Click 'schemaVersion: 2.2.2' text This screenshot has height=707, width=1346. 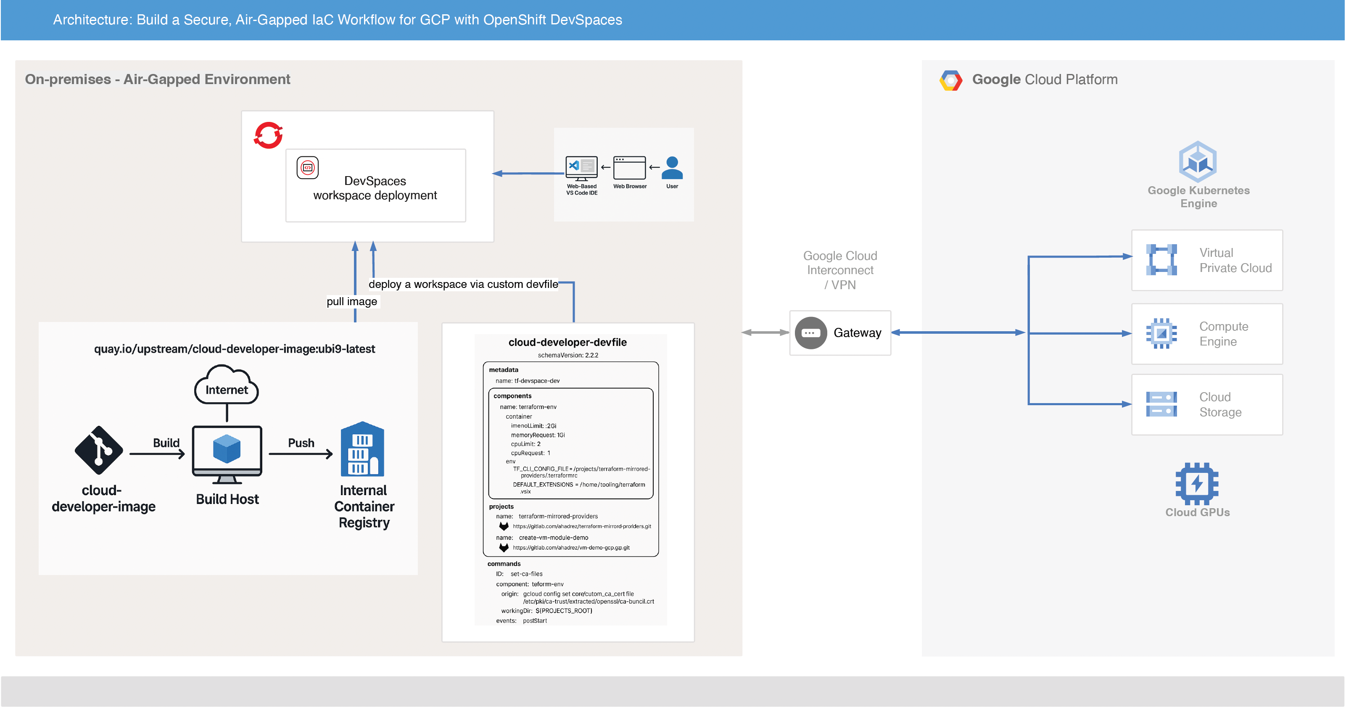(x=568, y=355)
